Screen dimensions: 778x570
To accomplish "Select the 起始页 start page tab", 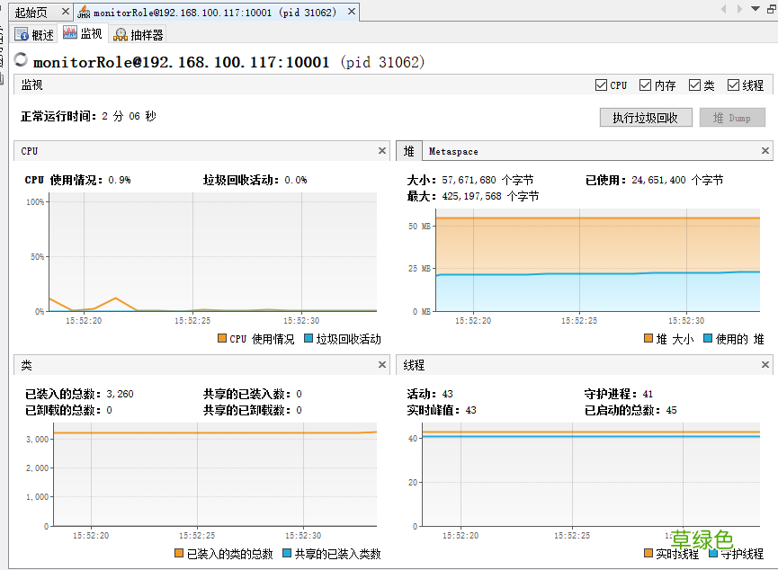I will [x=31, y=13].
